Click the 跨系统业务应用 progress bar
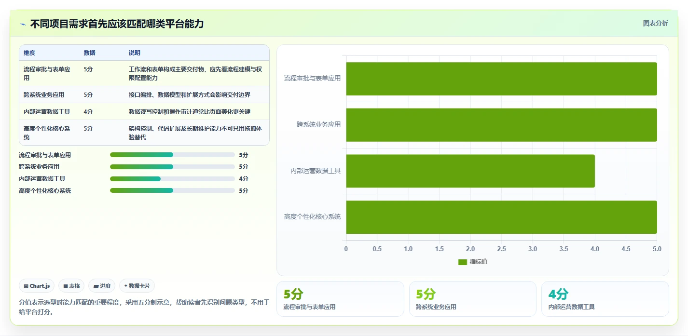Image resolution: width=688 pixels, height=336 pixels. coord(172,167)
